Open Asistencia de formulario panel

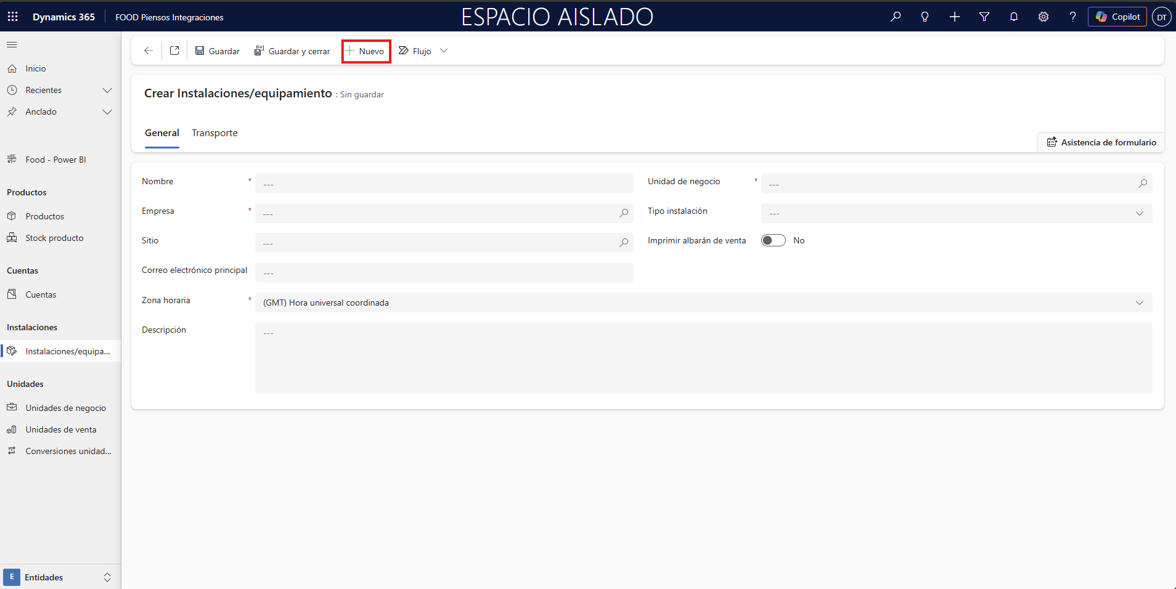pos(1101,142)
